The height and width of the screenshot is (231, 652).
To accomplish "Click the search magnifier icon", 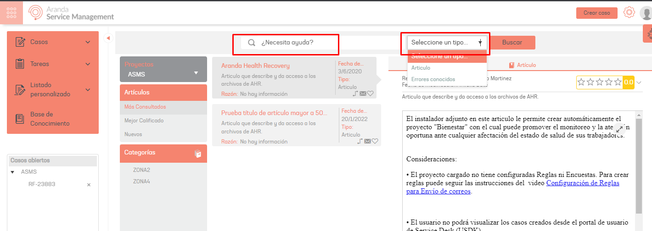I will click(252, 43).
